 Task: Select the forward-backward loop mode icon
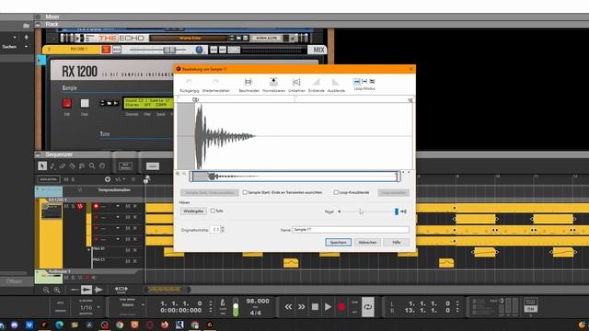tap(372, 82)
